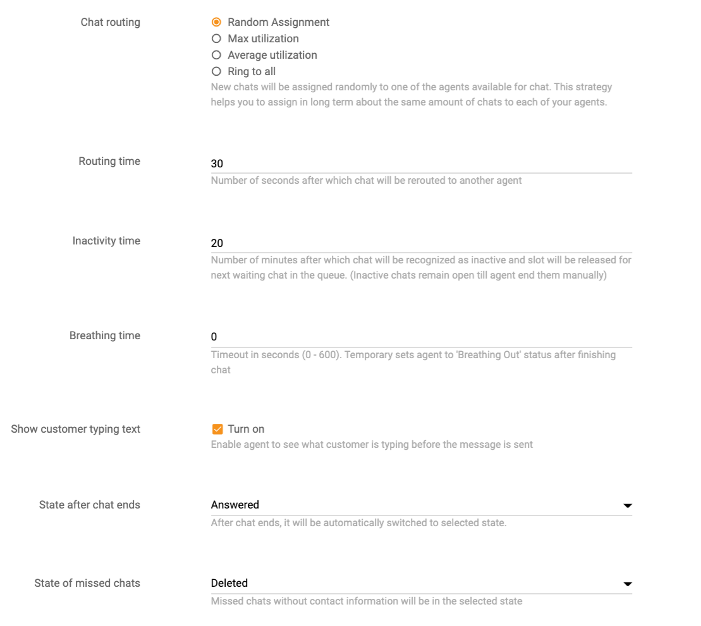Open the State of missed chats arrow
This screenshot has width=701, height=626.
pos(627,584)
